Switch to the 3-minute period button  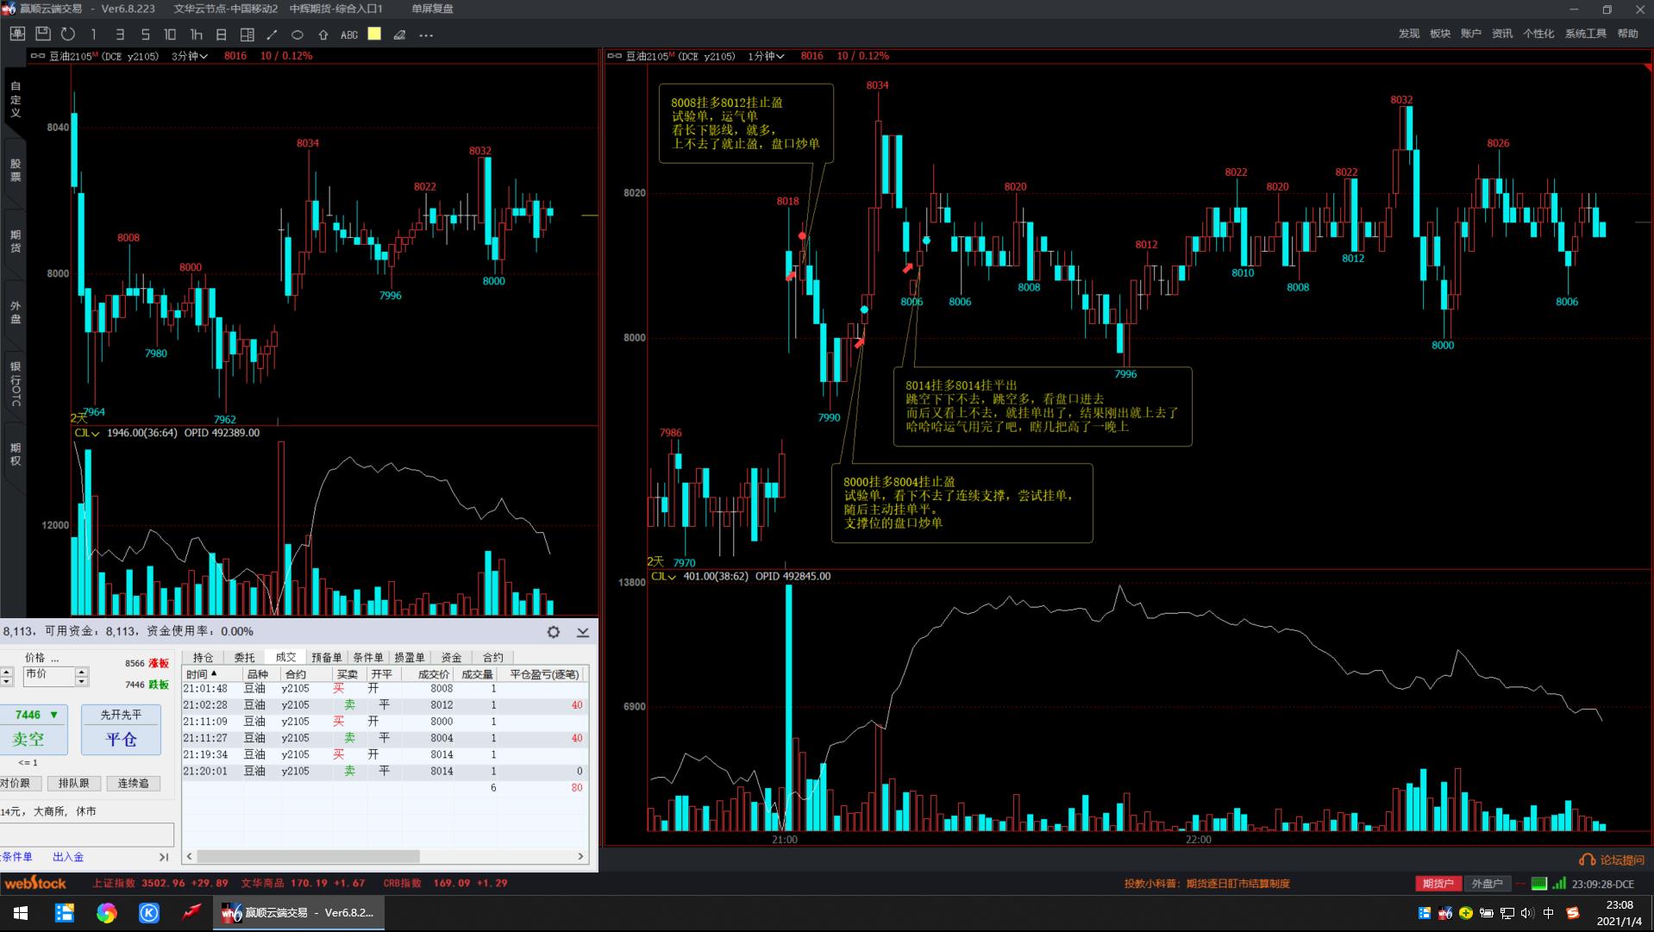(119, 34)
